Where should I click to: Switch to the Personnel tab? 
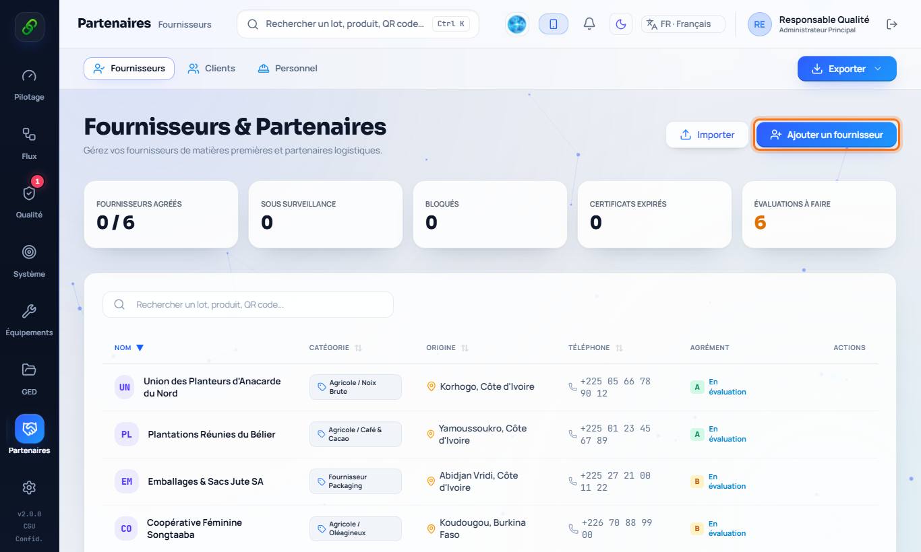tap(288, 69)
